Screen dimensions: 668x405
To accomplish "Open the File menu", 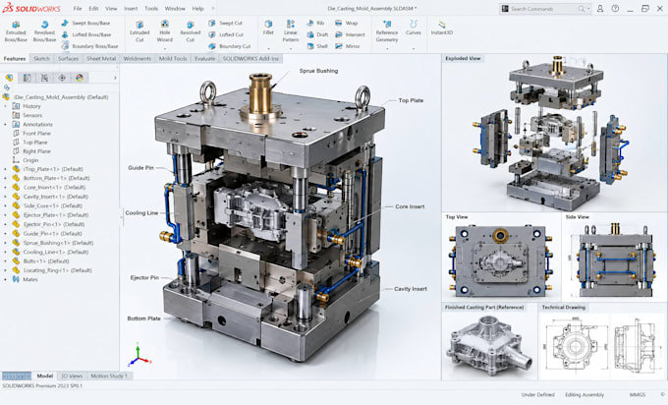I will tap(78, 9).
